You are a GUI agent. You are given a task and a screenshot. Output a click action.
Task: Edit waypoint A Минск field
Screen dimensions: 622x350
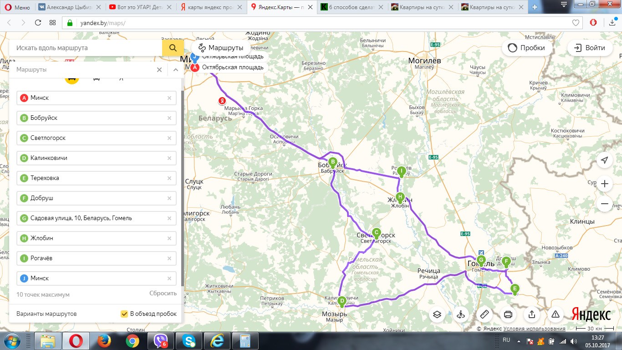point(97,98)
